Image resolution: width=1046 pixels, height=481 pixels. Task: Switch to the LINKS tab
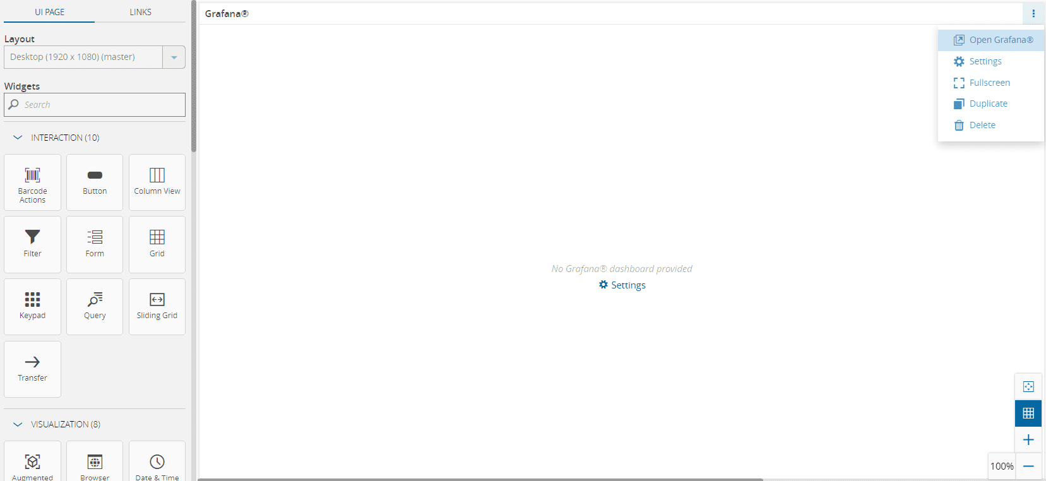[x=140, y=12]
